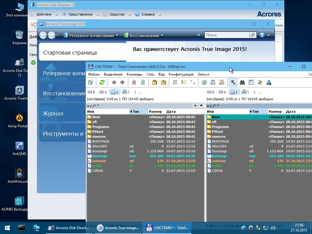The image size is (312, 234).
Task: Click the Forward arrow in Total Commander toolbar
Action: 122,82
